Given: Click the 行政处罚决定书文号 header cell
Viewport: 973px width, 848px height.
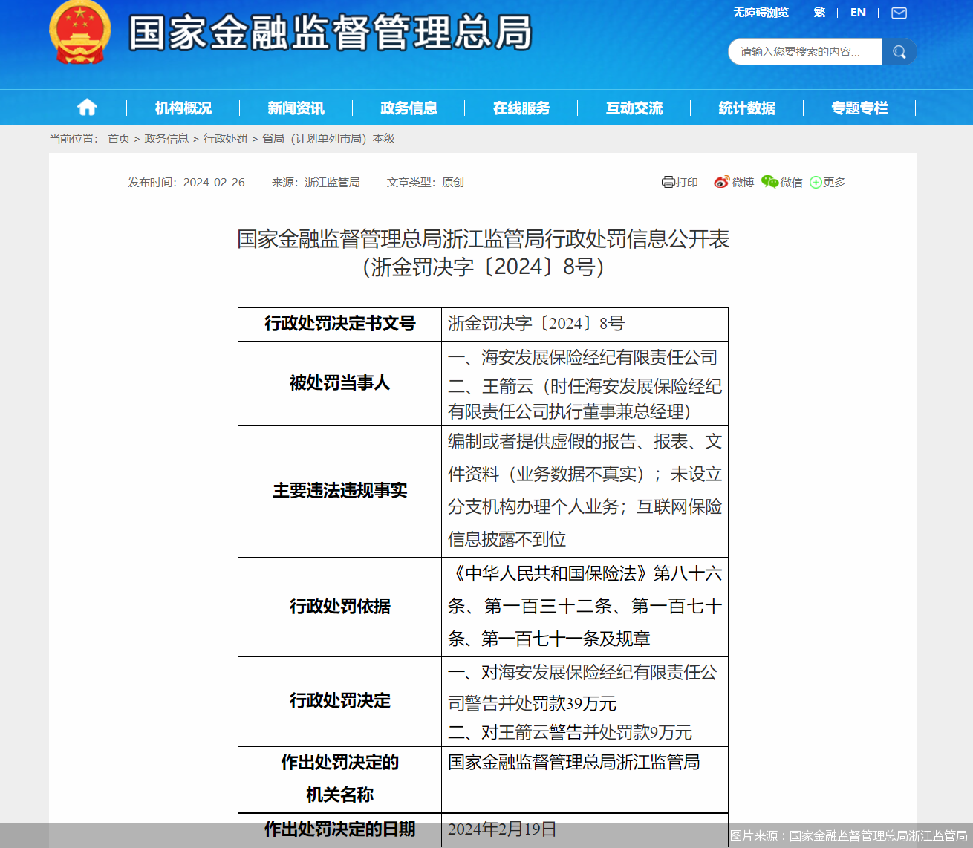Looking at the screenshot, I should click(x=339, y=324).
